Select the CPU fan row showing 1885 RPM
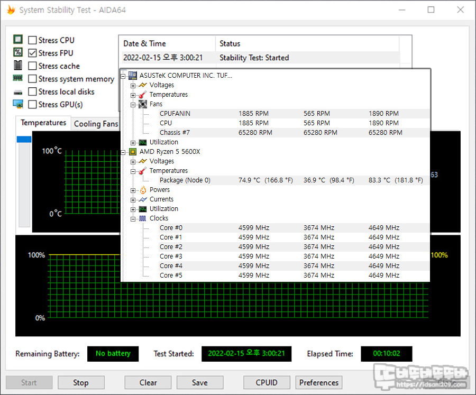The width and height of the screenshot is (476, 395). coord(293,123)
